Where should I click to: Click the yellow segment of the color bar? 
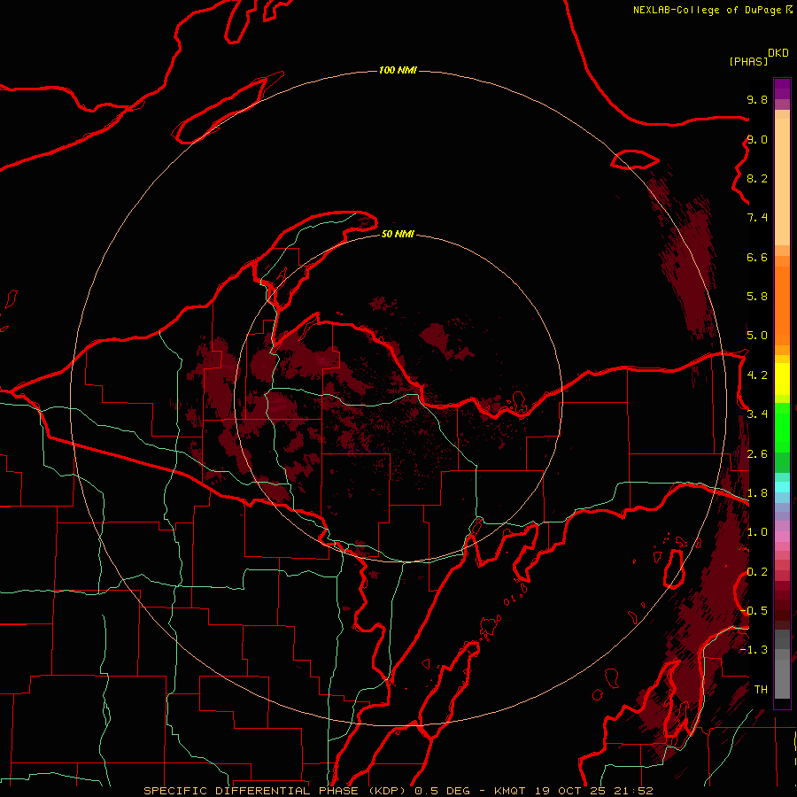[x=782, y=379]
